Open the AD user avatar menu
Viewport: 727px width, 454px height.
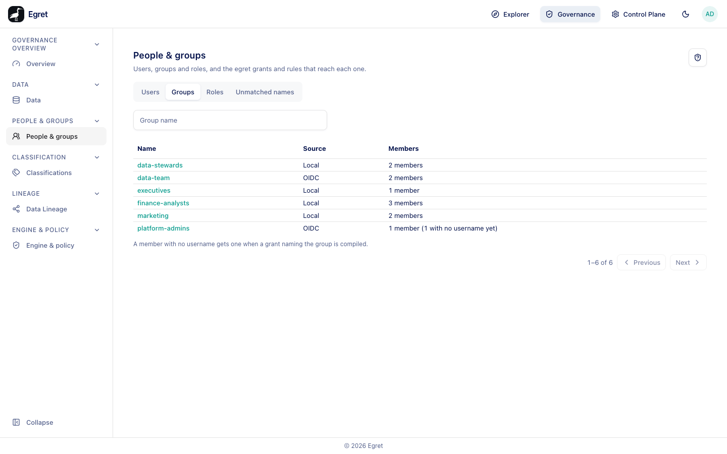tap(710, 14)
